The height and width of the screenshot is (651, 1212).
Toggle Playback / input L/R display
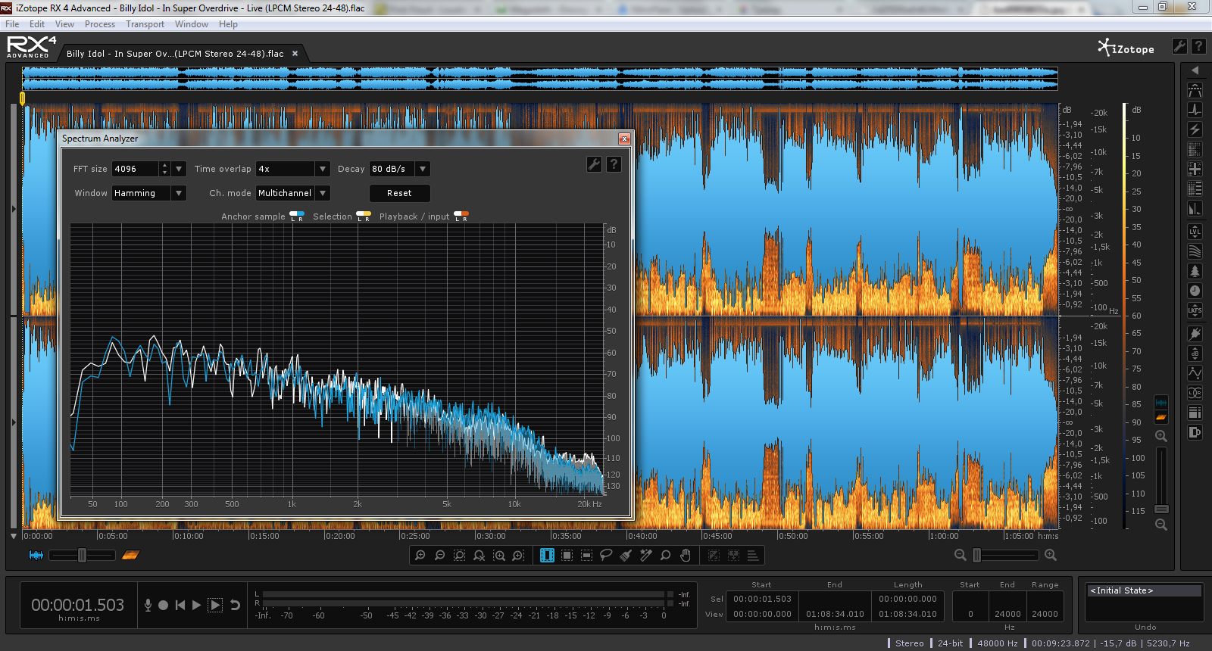[461, 216]
